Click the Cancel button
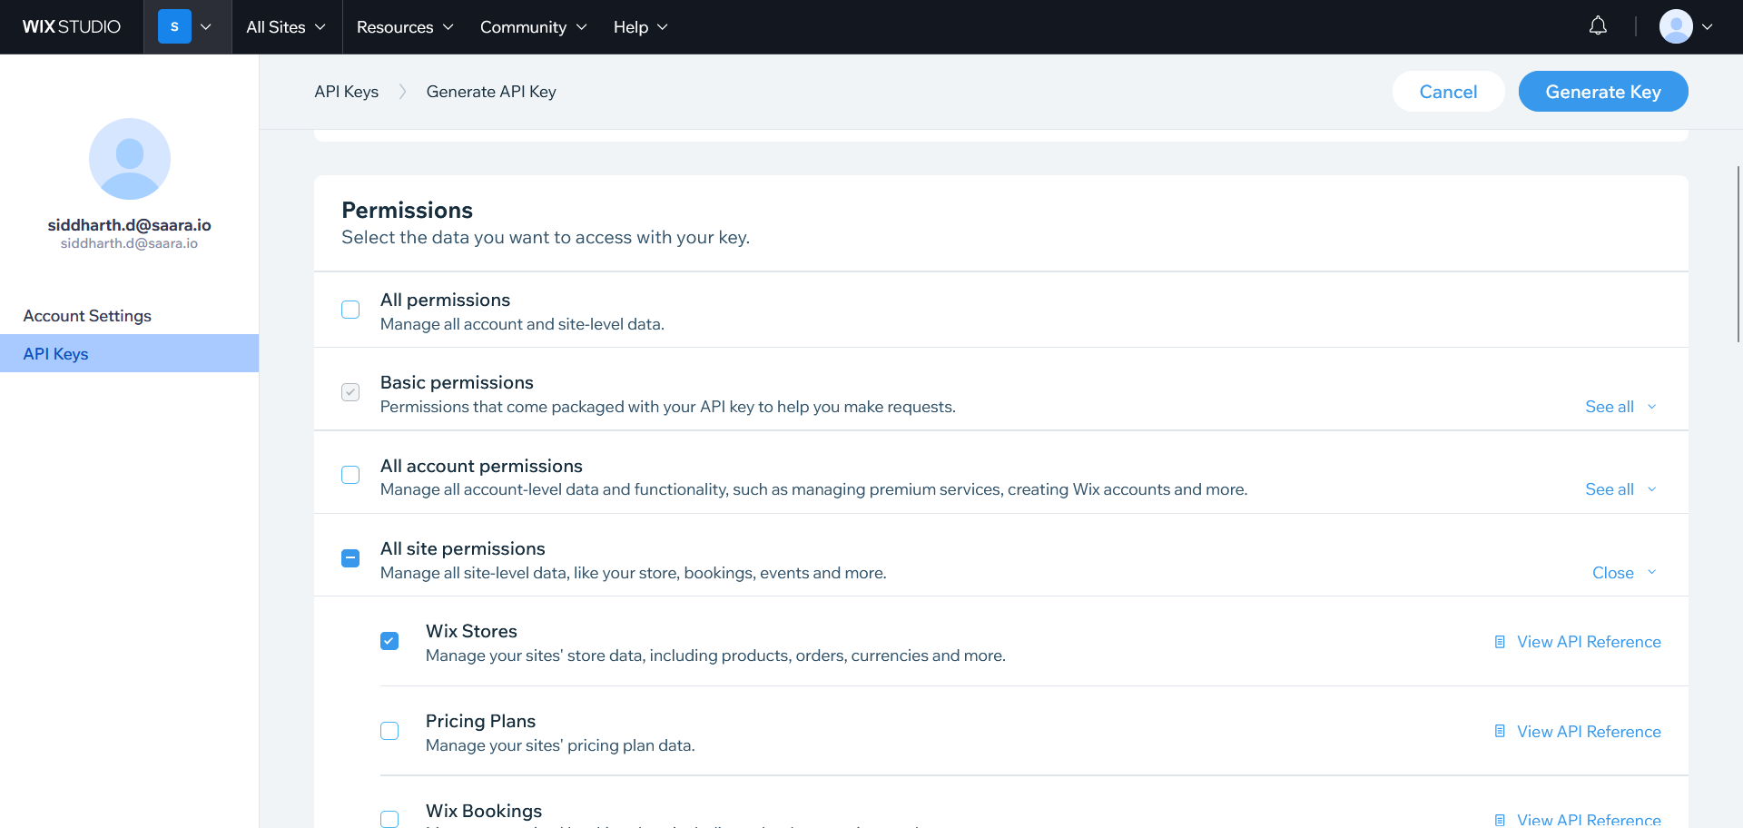 (x=1448, y=92)
